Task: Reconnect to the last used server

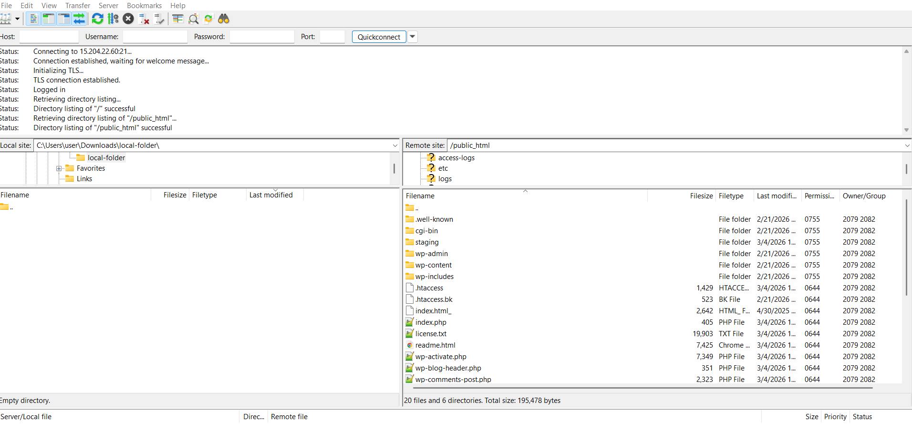Action: pyautogui.click(x=160, y=19)
